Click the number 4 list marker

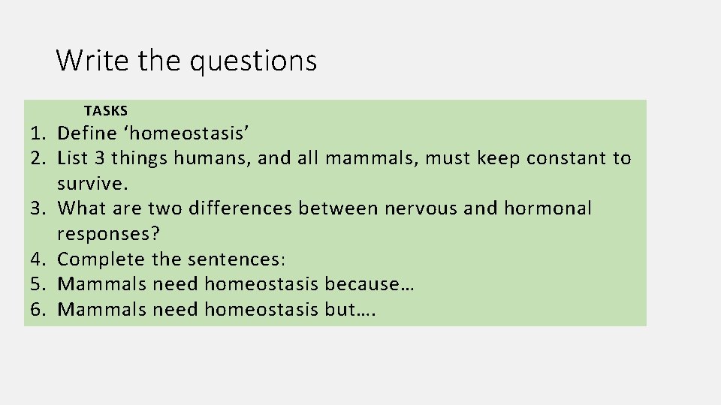(x=38, y=259)
